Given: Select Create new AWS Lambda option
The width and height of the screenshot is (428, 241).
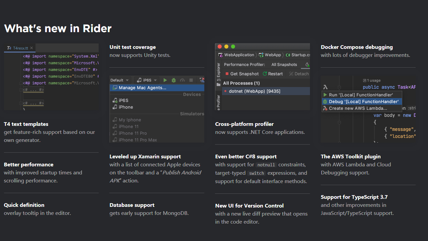Looking at the screenshot, I should 358,108.
